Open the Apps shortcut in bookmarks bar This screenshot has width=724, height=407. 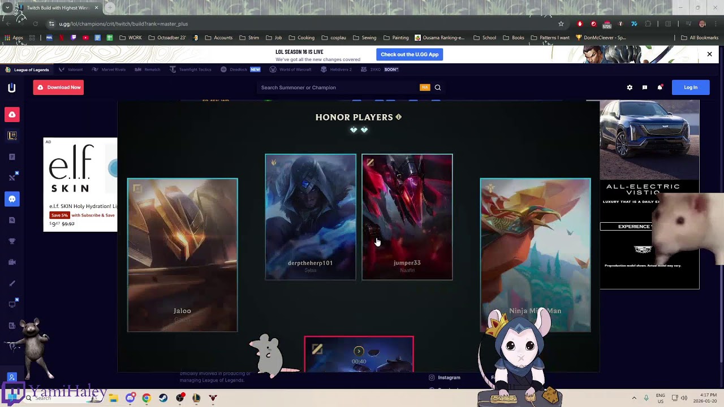pos(14,38)
